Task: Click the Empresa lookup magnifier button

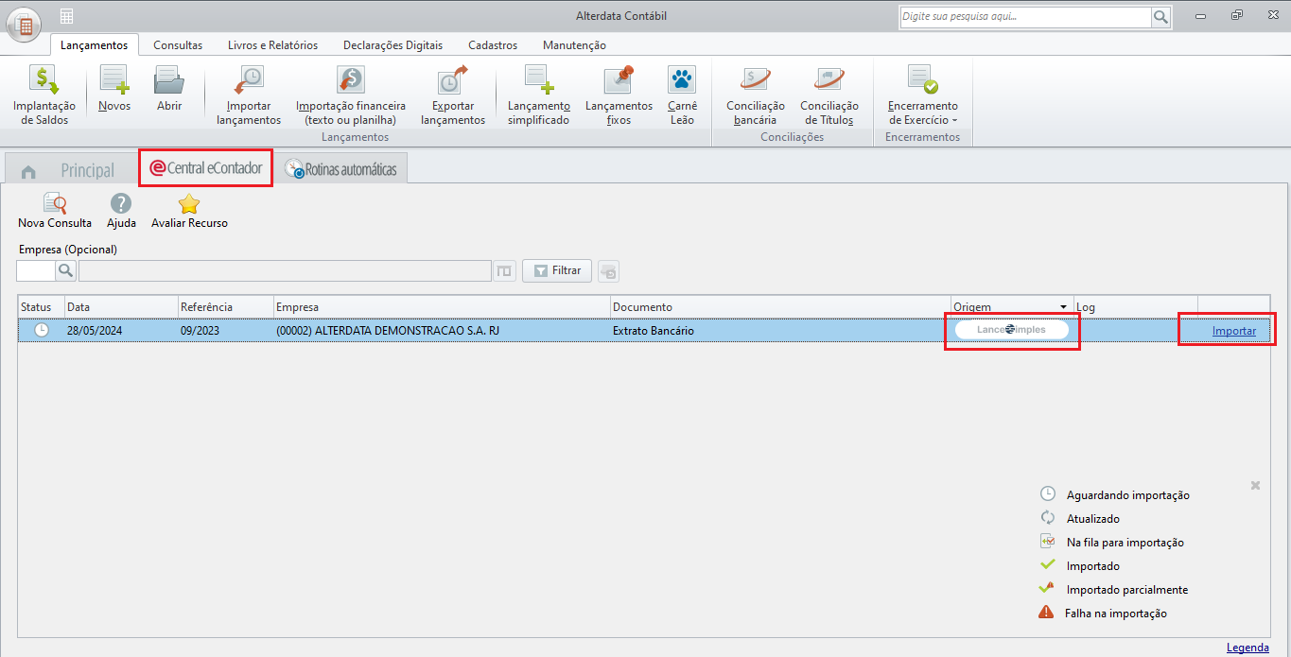Action: [x=65, y=271]
